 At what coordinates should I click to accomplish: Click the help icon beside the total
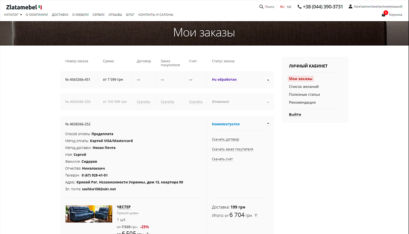pos(256,215)
